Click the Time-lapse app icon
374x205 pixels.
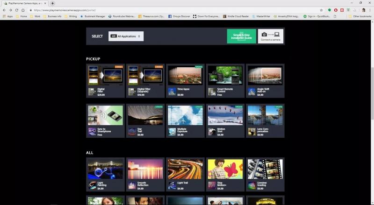172,92
